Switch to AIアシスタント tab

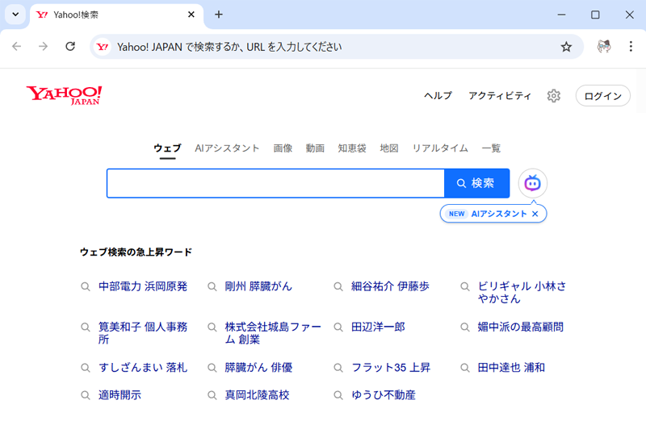click(227, 148)
